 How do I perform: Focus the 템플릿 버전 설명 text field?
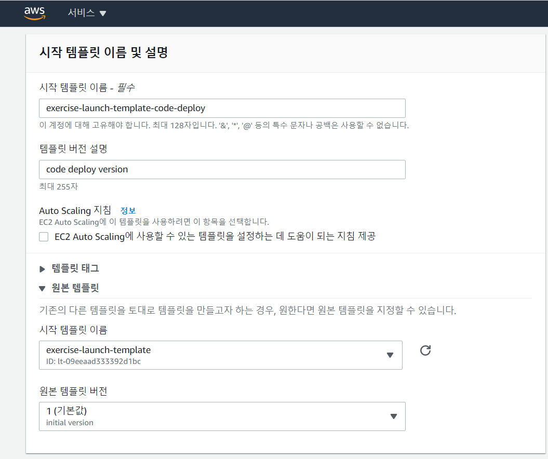click(x=222, y=169)
